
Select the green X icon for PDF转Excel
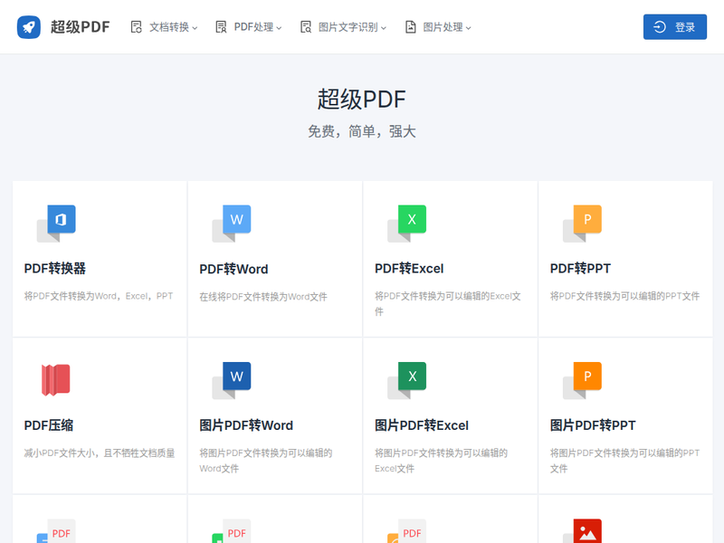click(x=406, y=224)
